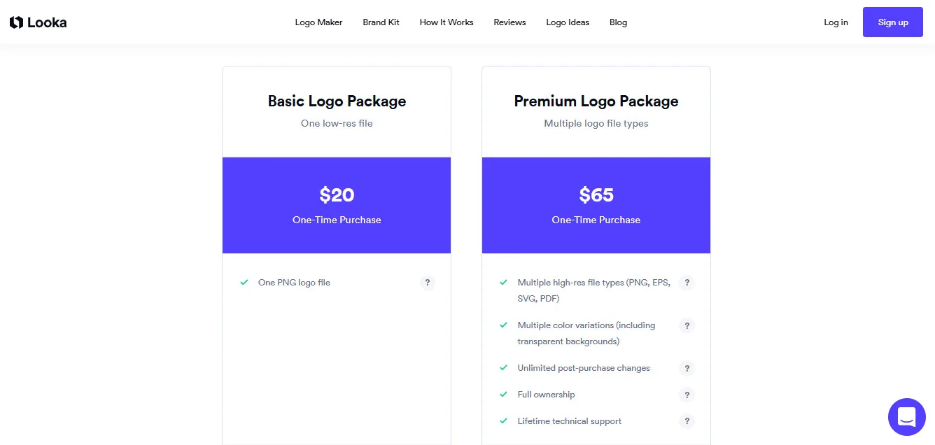Click the $20 One-Time Purchase banner
The height and width of the screenshot is (445, 935).
[337, 205]
